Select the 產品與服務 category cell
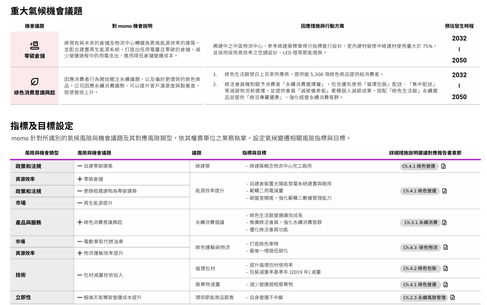Viewport: 487px width, 305px height. (28, 222)
